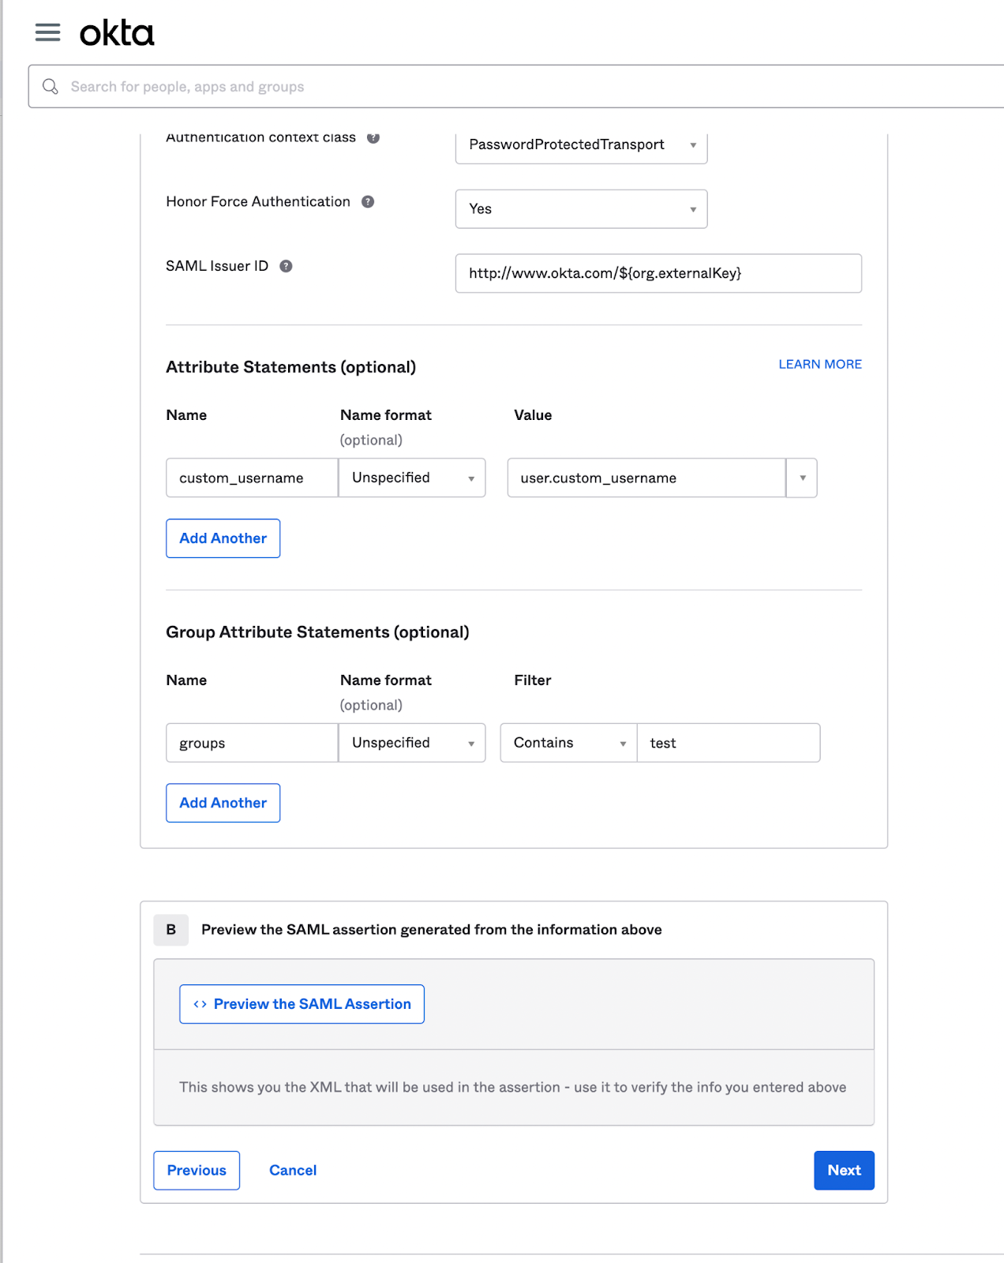Click the Okta logo
Screen dimensions: 1004x1263
coord(117,32)
